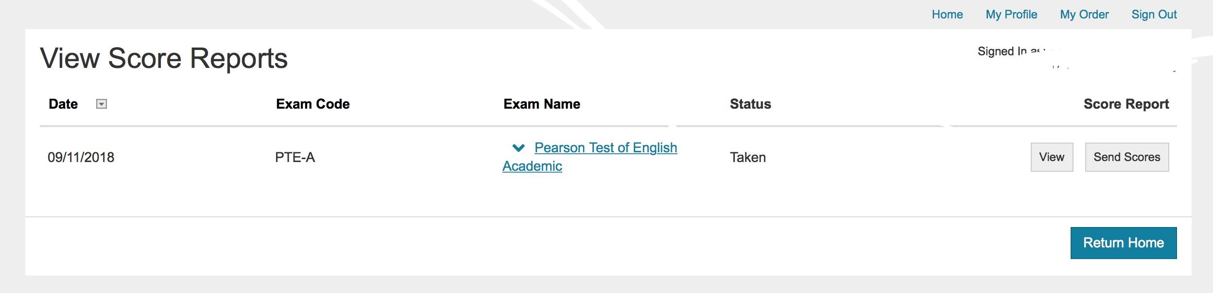Screen dimensions: 1213x293
Task: Select the Exam Name column header
Action: [541, 104]
